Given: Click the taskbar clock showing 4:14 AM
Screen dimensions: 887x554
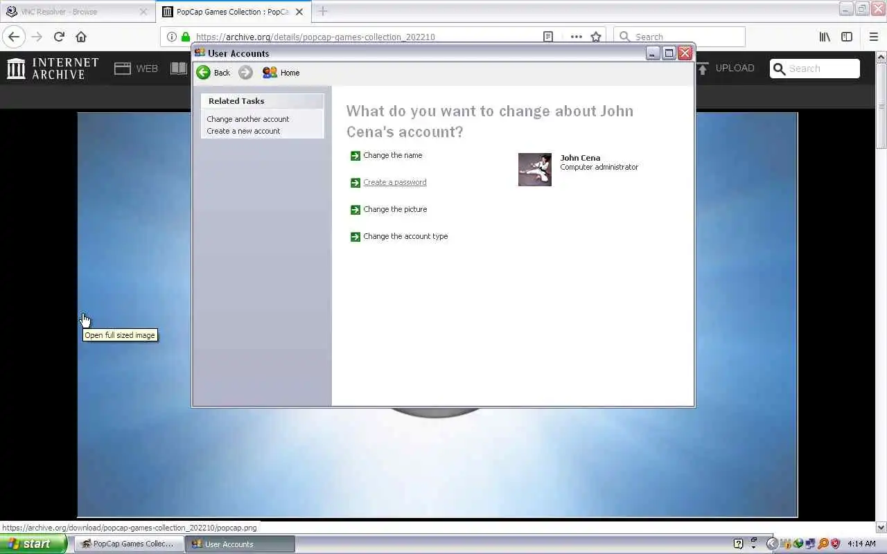Looking at the screenshot, I should [x=861, y=544].
